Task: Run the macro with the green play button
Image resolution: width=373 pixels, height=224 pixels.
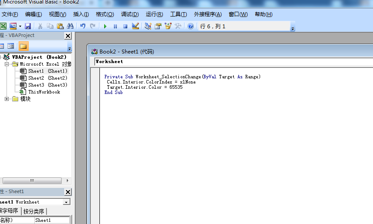Action: [x=105, y=27]
